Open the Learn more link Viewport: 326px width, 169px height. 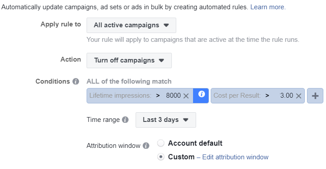(268, 7)
